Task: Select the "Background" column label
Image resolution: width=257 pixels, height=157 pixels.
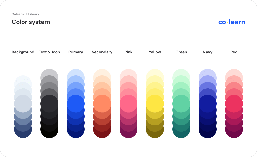Action: pos(23,52)
